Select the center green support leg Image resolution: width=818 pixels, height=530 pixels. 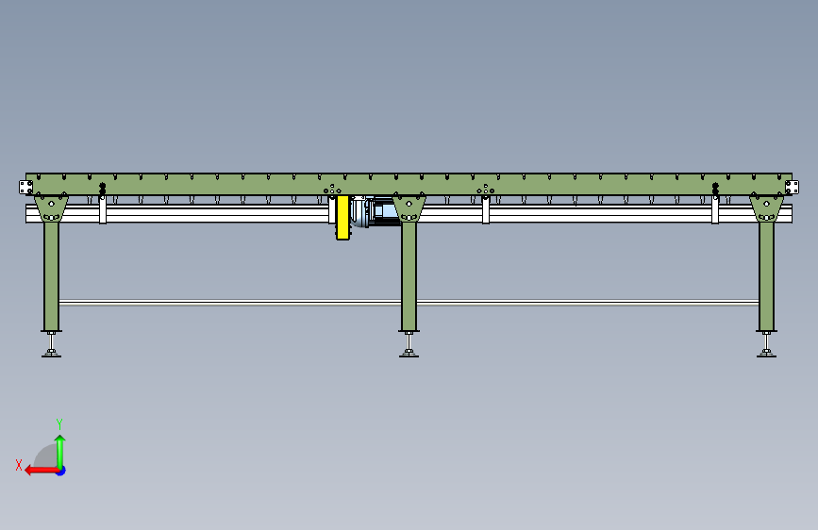click(x=409, y=276)
